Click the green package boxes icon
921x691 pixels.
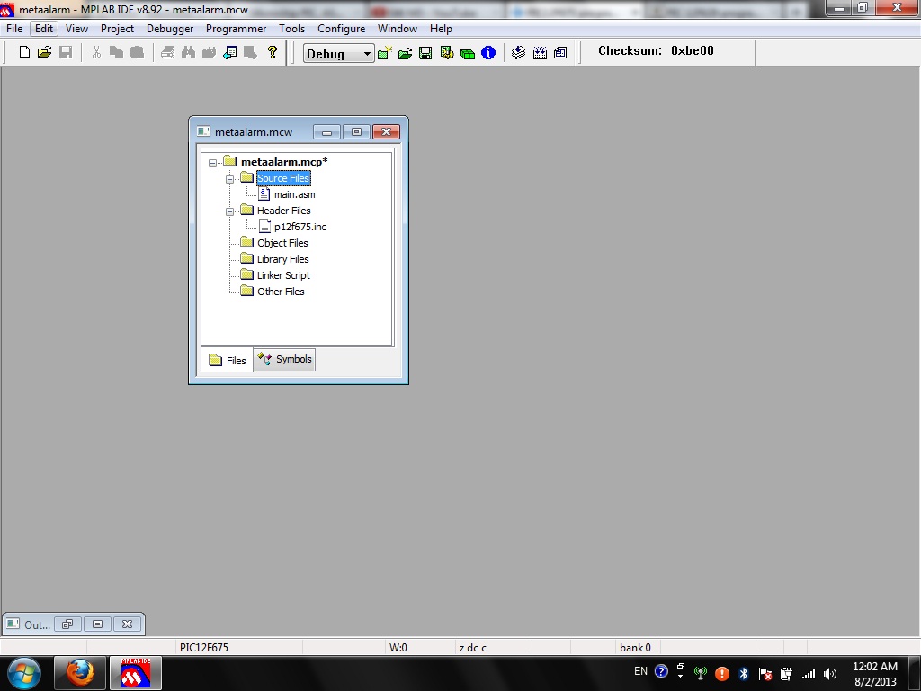[468, 53]
